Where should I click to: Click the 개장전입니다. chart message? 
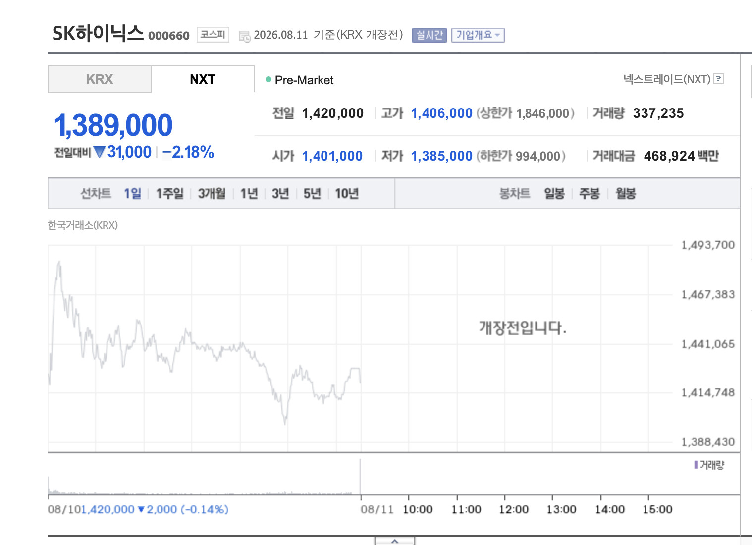(x=523, y=327)
